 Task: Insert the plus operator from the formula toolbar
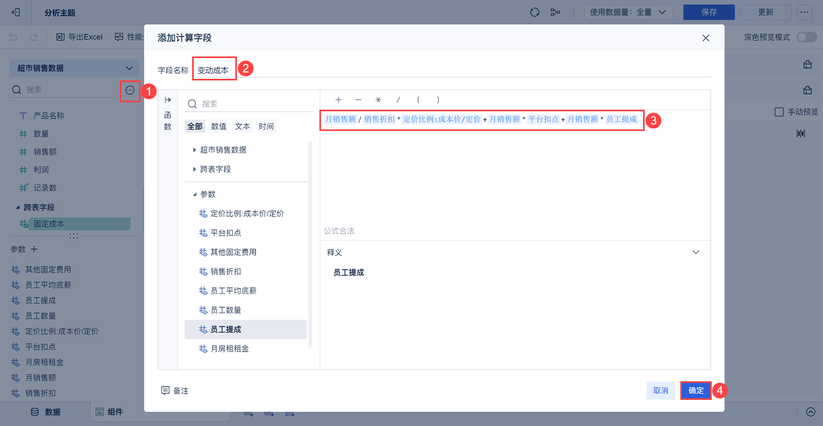coord(338,100)
